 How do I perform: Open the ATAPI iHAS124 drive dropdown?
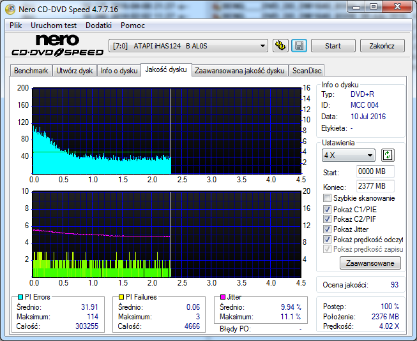(x=188, y=46)
